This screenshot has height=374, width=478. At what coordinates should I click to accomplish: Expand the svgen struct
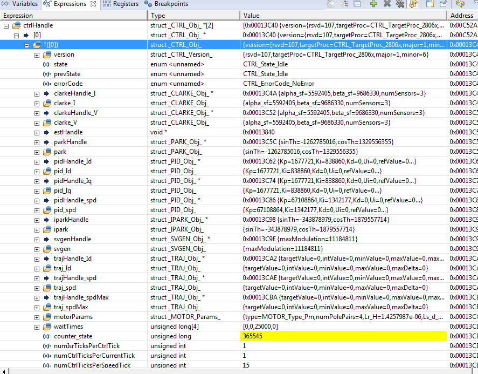(x=37, y=249)
